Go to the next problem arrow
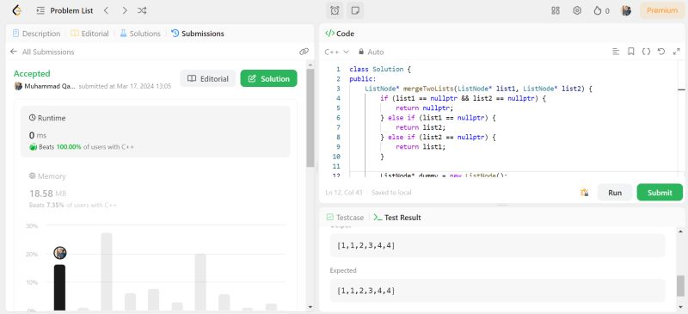 [125, 10]
